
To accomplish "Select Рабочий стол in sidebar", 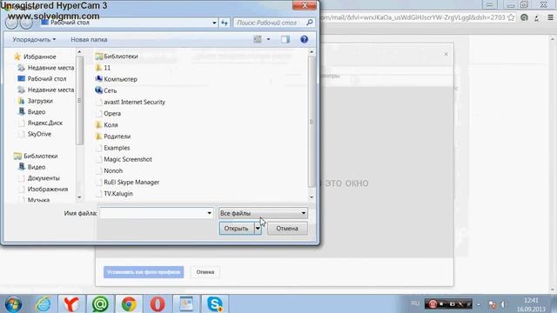I will pos(46,78).
